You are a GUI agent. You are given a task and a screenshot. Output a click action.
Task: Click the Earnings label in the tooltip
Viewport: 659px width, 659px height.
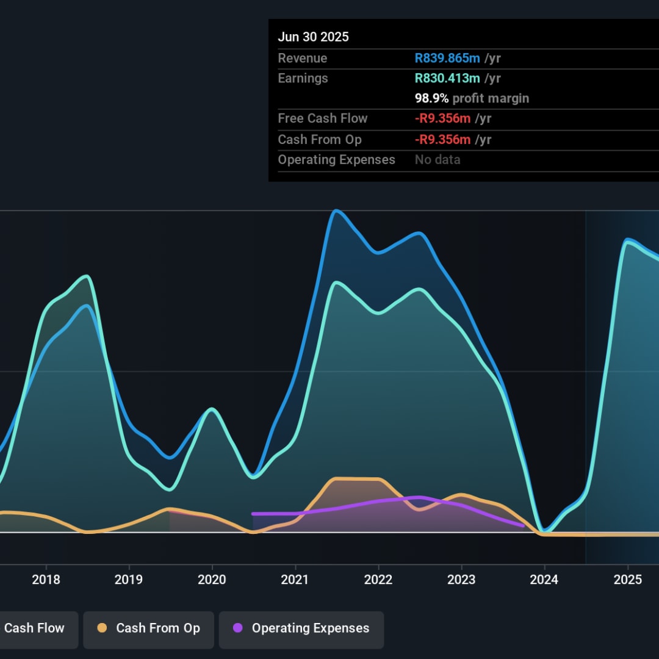303,78
